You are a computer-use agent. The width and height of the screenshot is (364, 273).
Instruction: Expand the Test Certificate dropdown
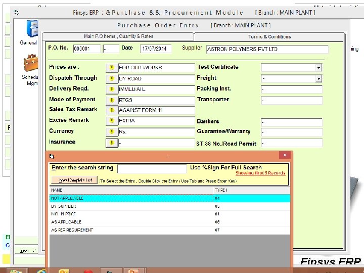(318, 68)
